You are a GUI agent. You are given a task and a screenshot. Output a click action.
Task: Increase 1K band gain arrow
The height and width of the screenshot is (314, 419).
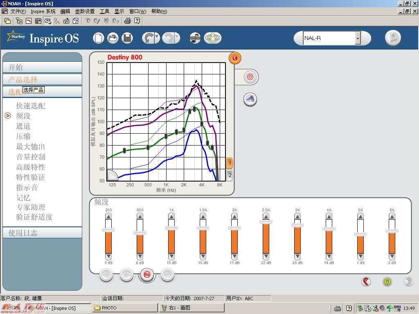coord(171,216)
